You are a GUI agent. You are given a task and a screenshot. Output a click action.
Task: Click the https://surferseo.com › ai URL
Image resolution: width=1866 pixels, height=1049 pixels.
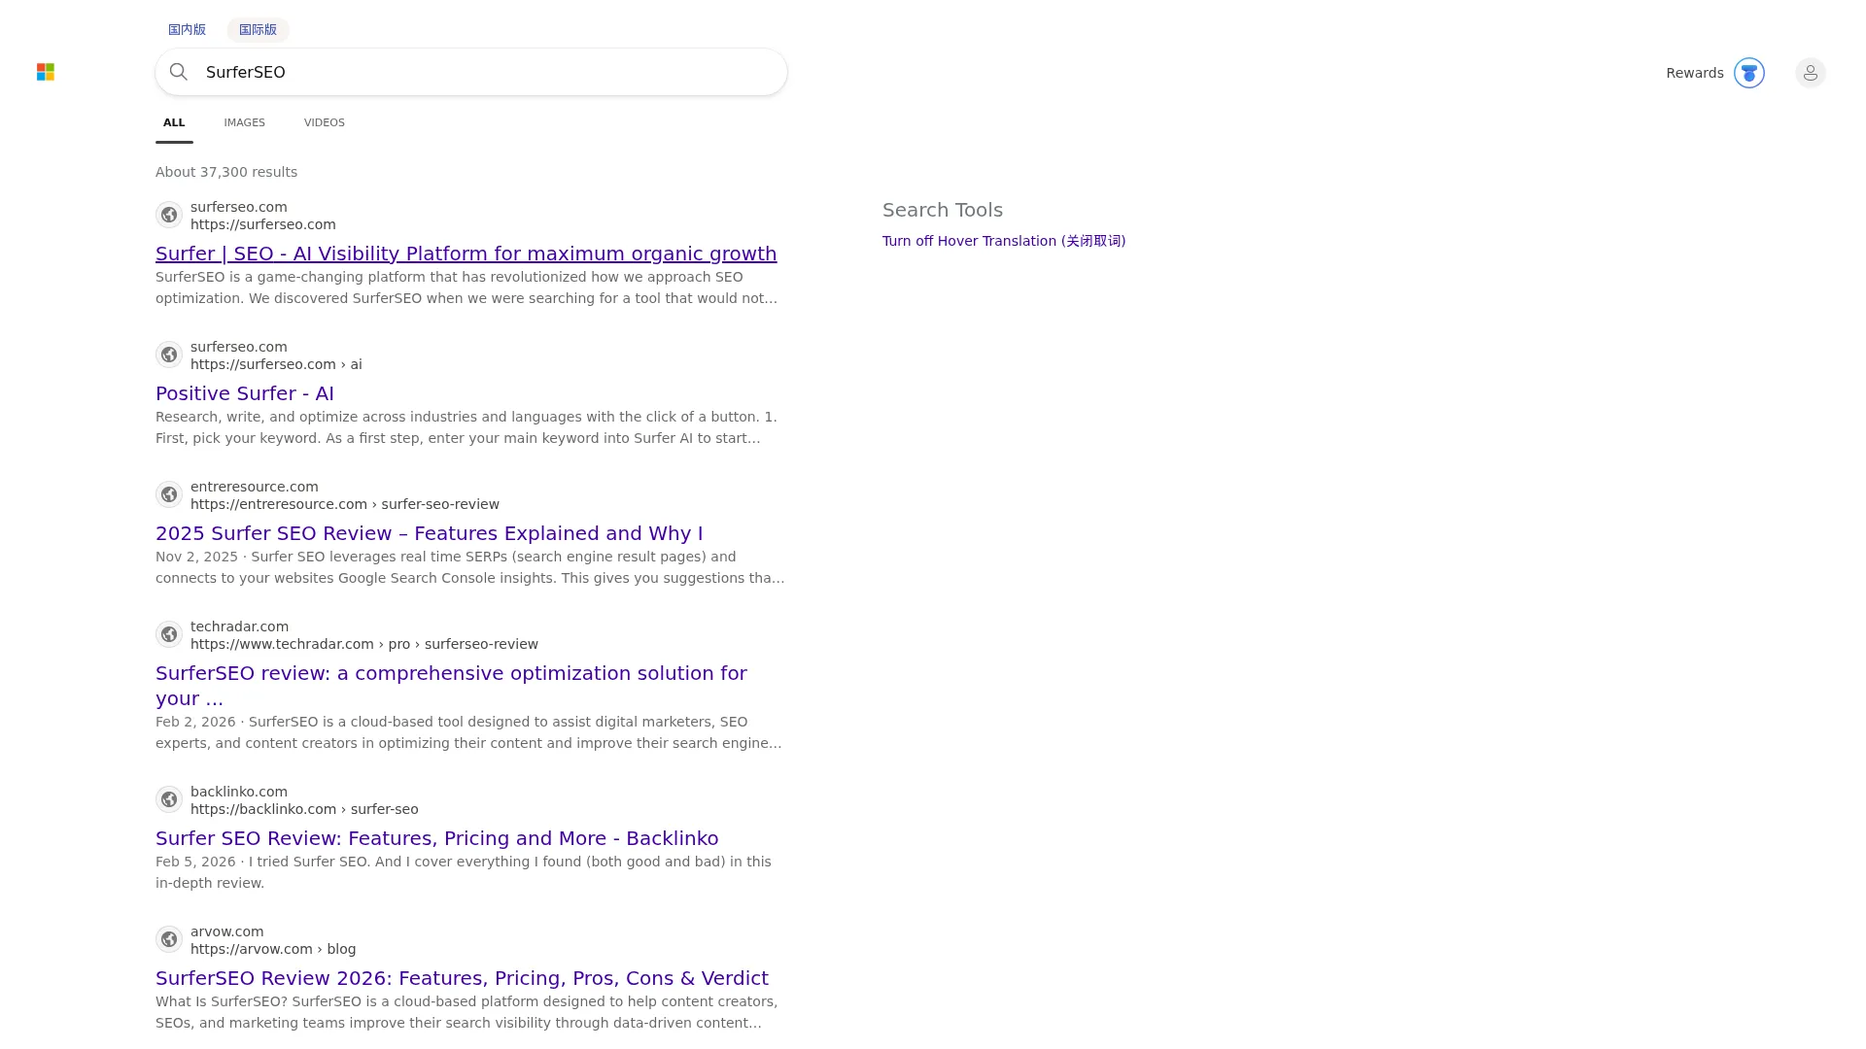click(x=276, y=364)
